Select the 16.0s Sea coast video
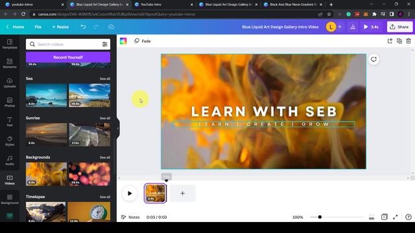 pyautogui.click(x=89, y=95)
